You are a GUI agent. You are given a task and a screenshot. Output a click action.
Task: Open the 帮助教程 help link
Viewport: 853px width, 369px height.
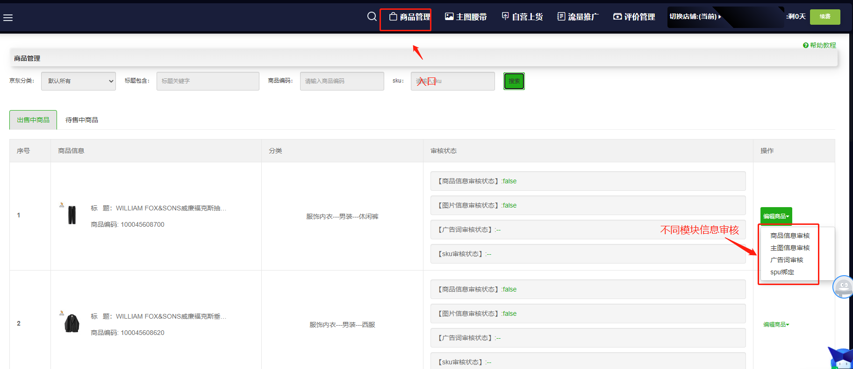coord(819,45)
